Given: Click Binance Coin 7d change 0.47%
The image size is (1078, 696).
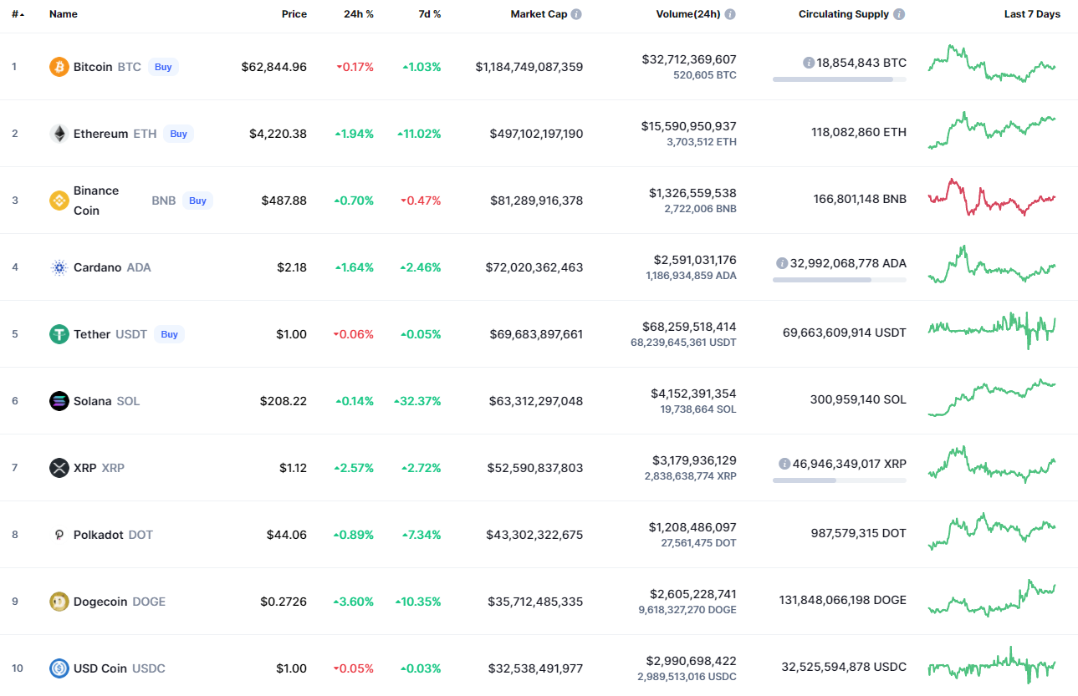Looking at the screenshot, I should pos(421,201).
